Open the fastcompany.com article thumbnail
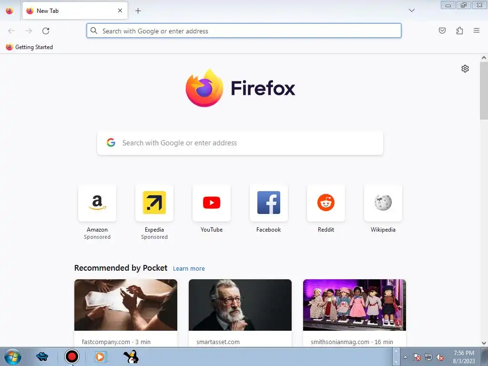488x366 pixels. 126,305
